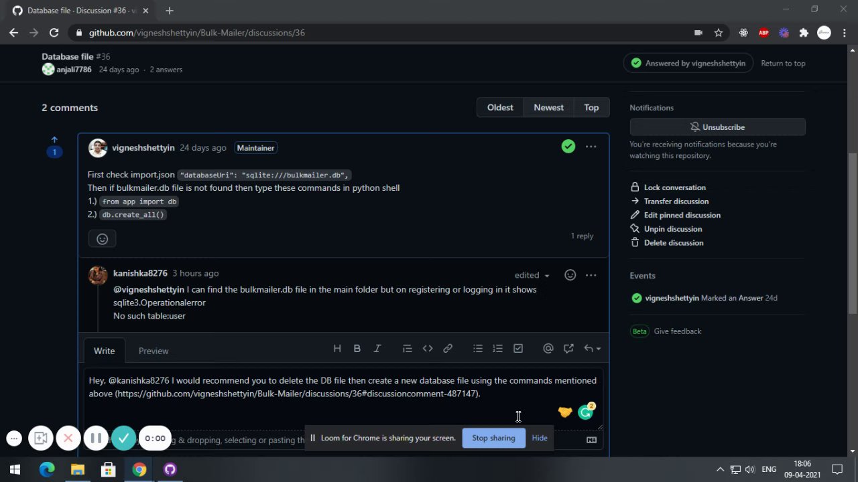Open Adblock Plus extension icon
This screenshot has height=482, width=858.
763,33
